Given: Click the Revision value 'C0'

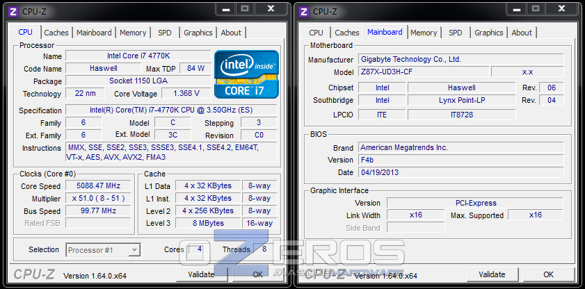Looking at the screenshot, I should coord(259,135).
